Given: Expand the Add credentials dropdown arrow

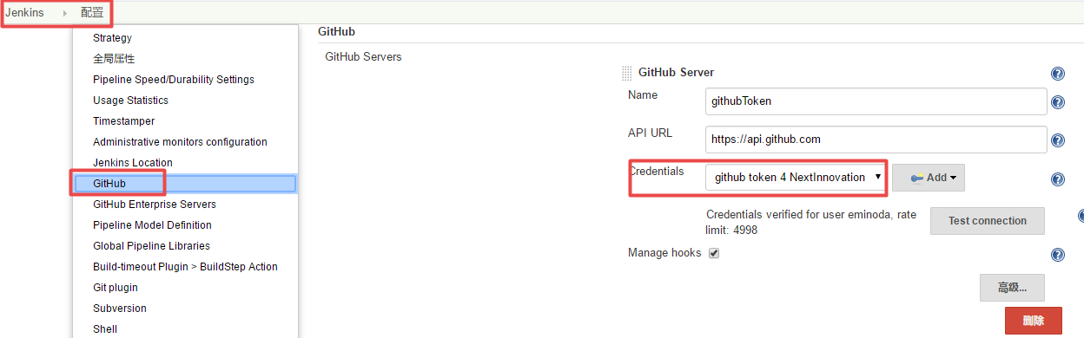Looking at the screenshot, I should point(954,178).
